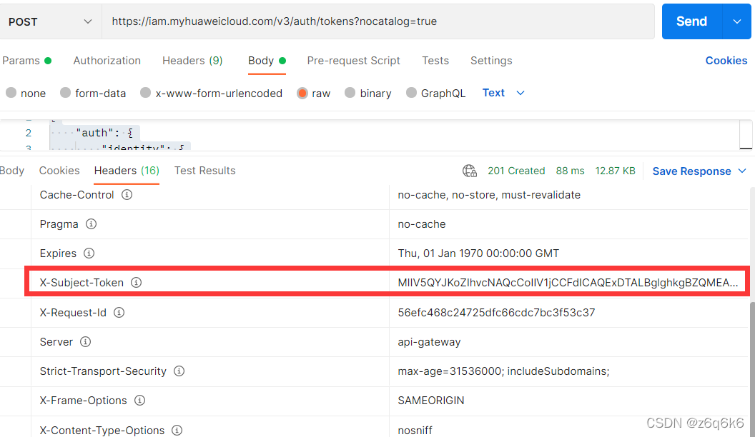This screenshot has width=755, height=437.
Task: Switch to response Headers (16) tab
Action: click(x=127, y=171)
